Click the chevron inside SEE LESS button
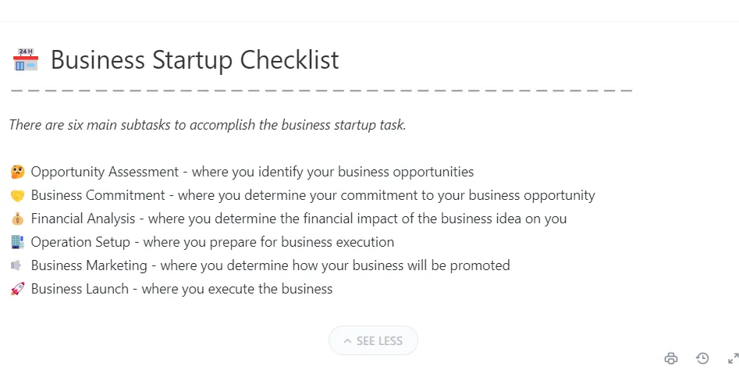Viewport: 739px width, 388px height. point(347,341)
